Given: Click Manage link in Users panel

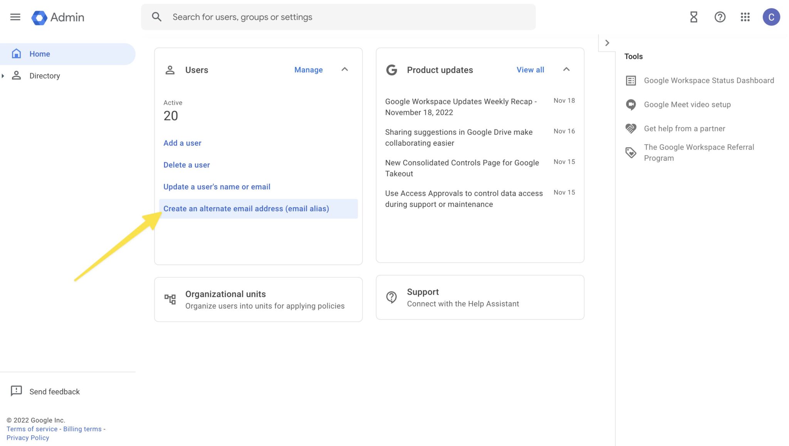Looking at the screenshot, I should 308,69.
